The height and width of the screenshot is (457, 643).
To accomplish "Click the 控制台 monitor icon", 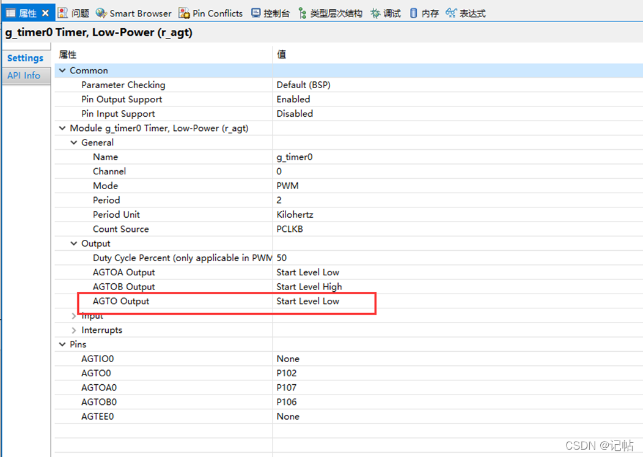I will click(256, 13).
